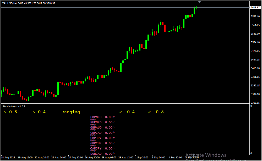Click the arrow icon beside GBPCHF

pos(114,143)
